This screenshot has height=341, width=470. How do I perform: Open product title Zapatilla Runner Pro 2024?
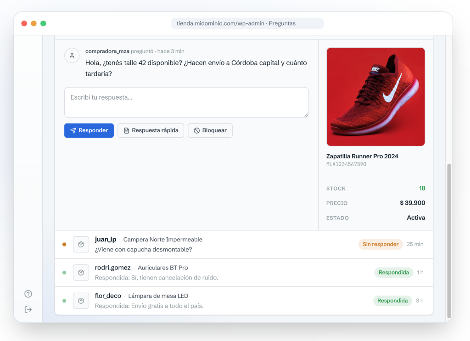362,156
